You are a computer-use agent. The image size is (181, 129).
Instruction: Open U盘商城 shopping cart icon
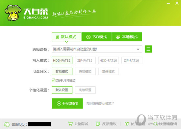[x=70, y=124]
